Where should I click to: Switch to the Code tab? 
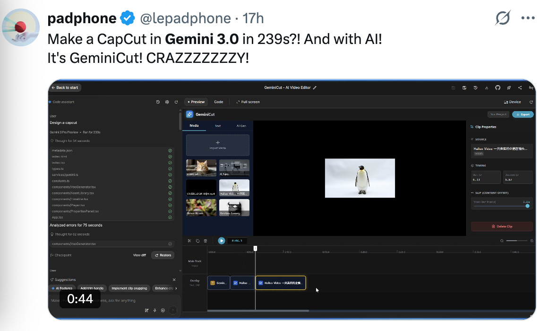[218, 102]
